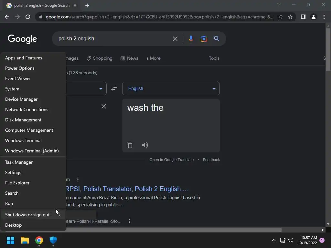
Task: Open Windows Security shield on taskbar
Action: click(53, 240)
